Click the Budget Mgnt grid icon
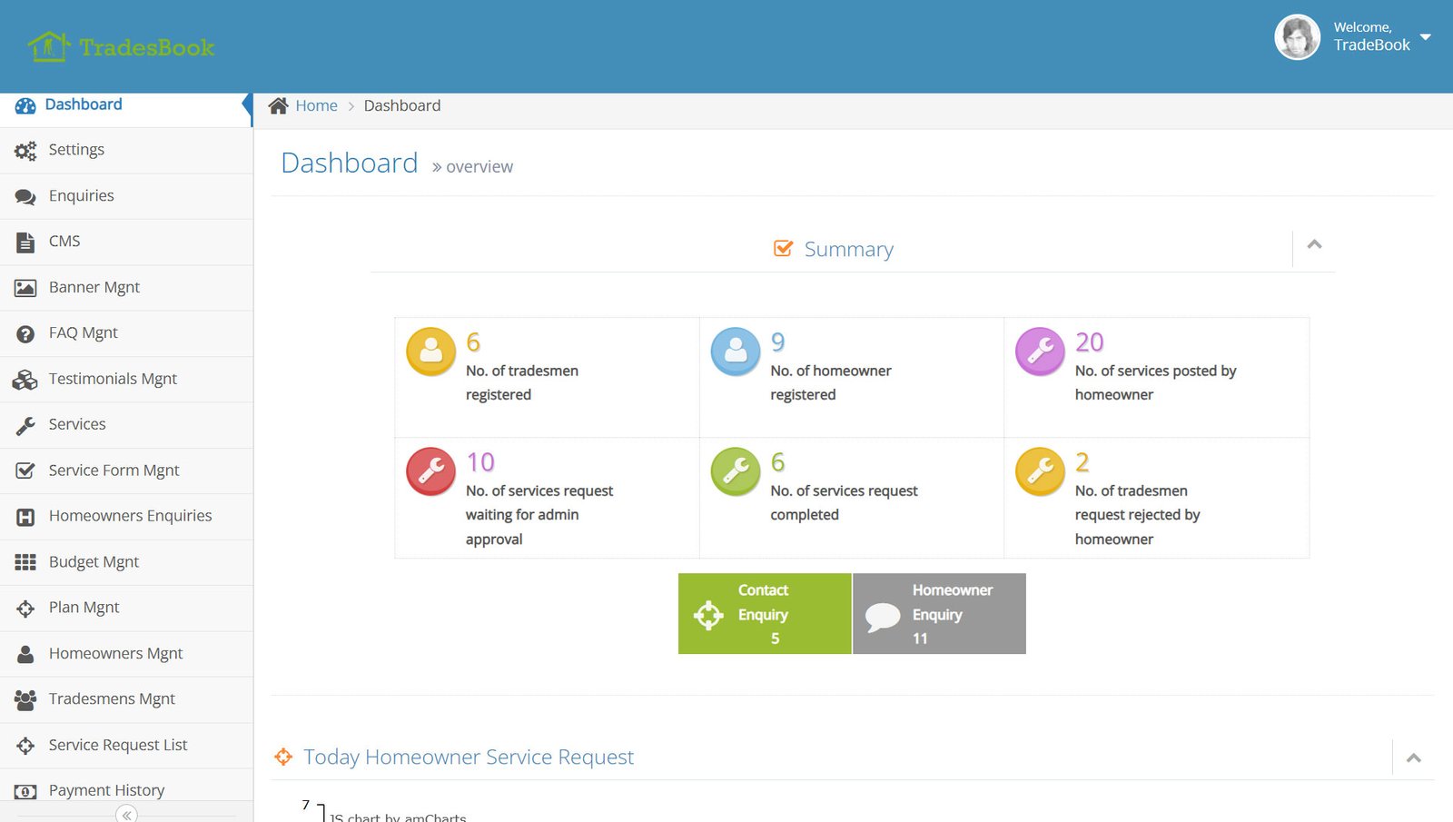 pos(25,562)
